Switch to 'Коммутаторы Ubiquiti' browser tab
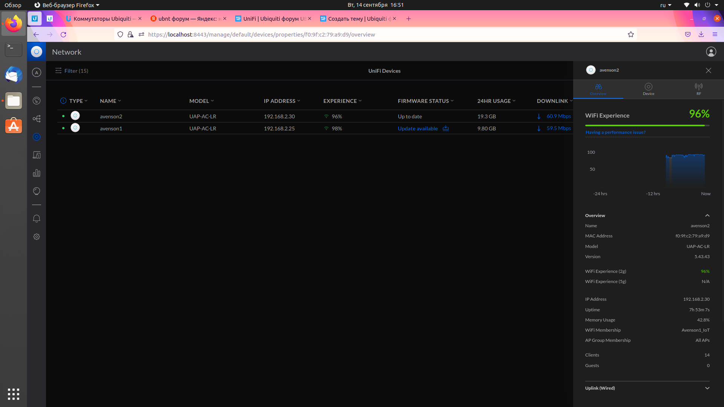 [x=103, y=18]
